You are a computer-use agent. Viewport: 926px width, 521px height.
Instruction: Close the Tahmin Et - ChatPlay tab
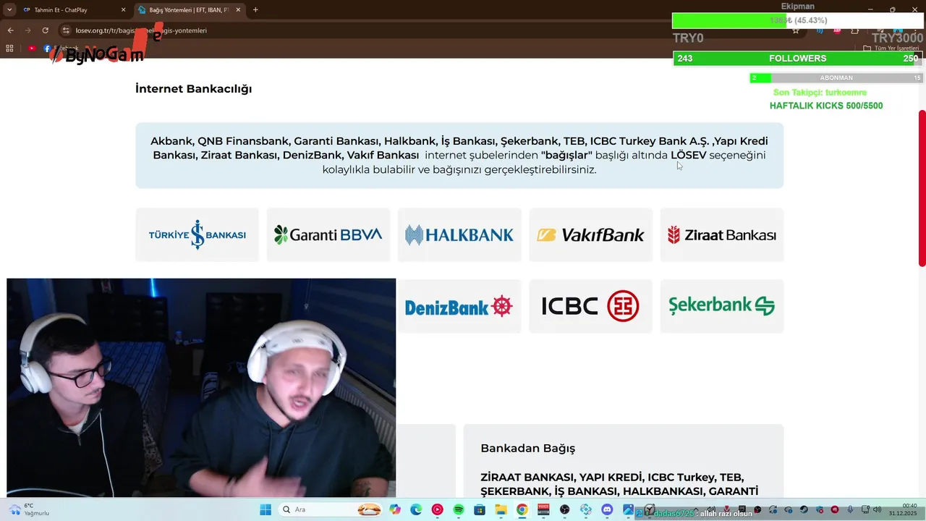coord(123,10)
